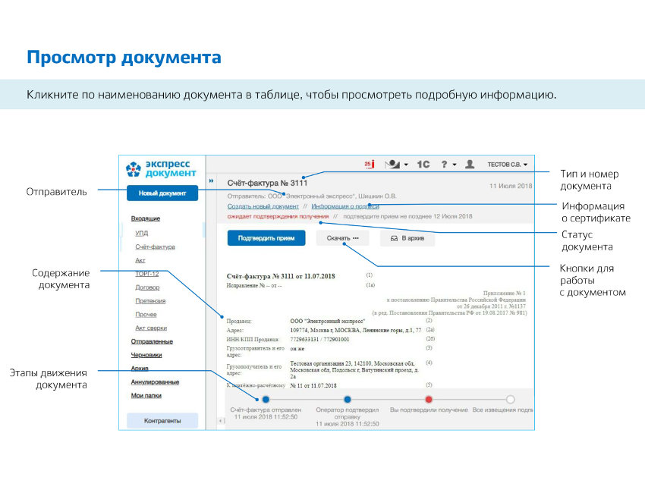The image size is (645, 493).
Task: Open Отправленные folder
Action: pos(152,342)
